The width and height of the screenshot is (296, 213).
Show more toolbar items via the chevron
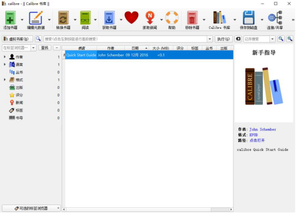click(x=293, y=20)
